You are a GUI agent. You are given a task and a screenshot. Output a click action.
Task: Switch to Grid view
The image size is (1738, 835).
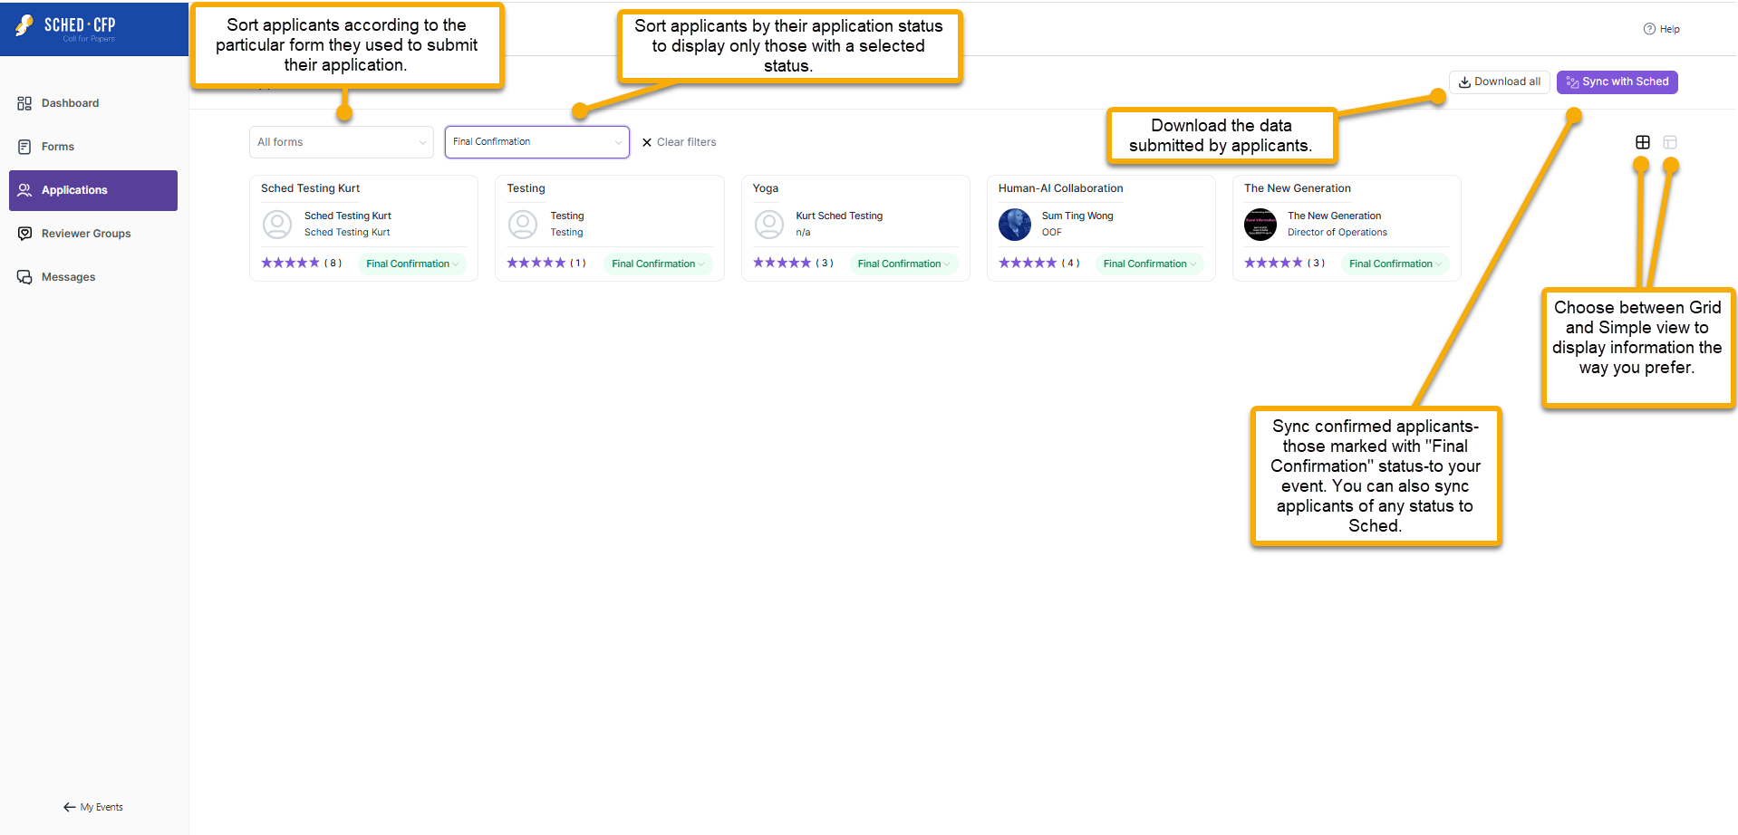1643,142
